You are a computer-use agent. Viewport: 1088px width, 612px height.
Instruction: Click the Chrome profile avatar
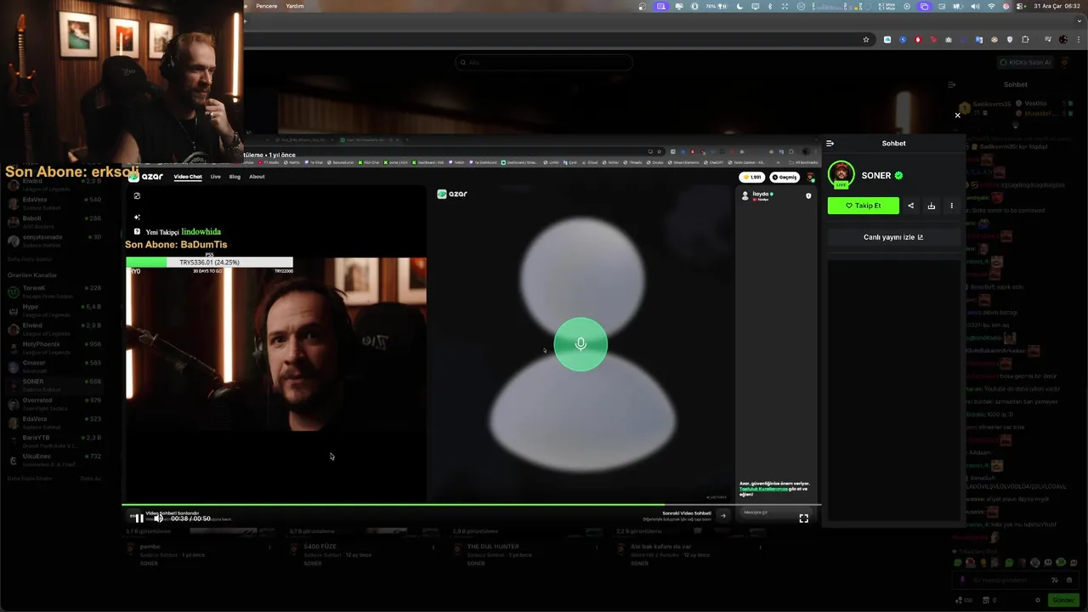1063,39
